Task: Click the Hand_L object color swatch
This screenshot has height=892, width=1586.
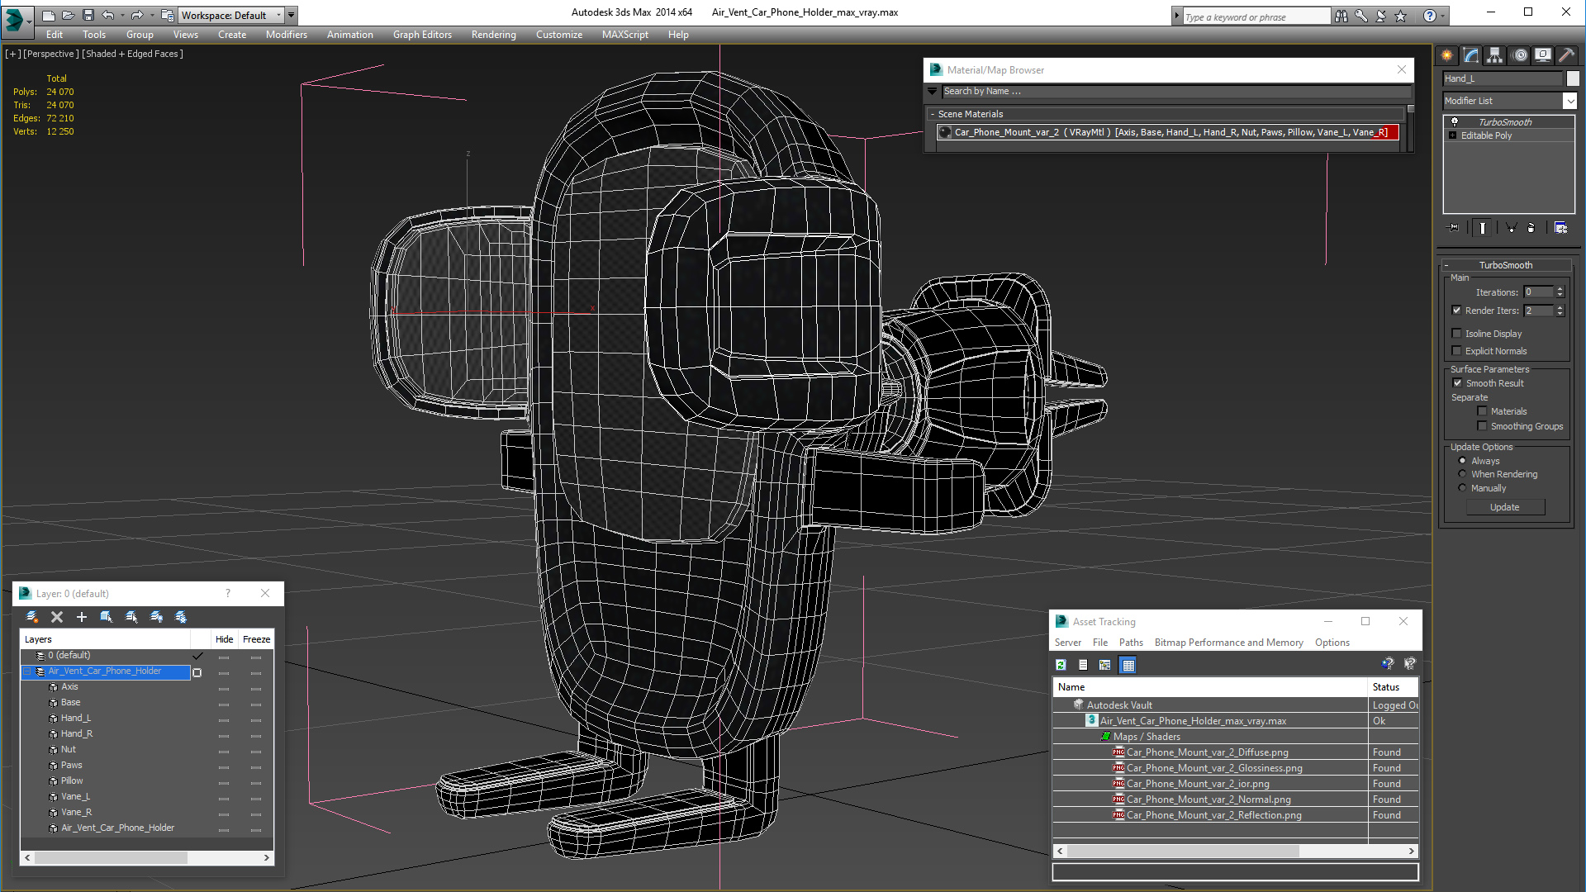Action: tap(1573, 78)
